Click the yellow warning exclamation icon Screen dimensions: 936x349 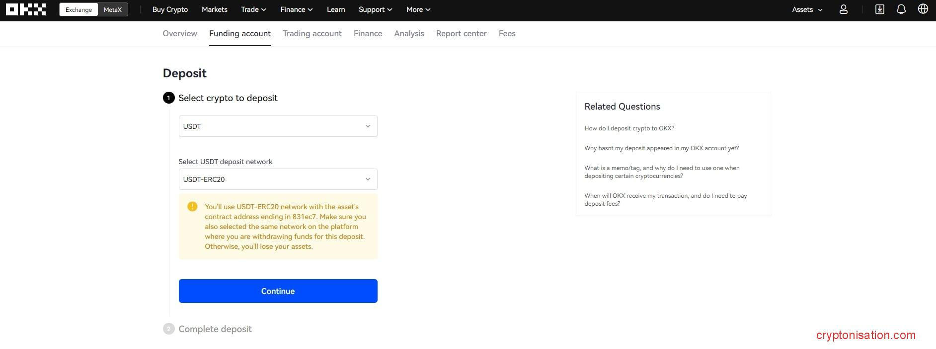click(x=192, y=207)
